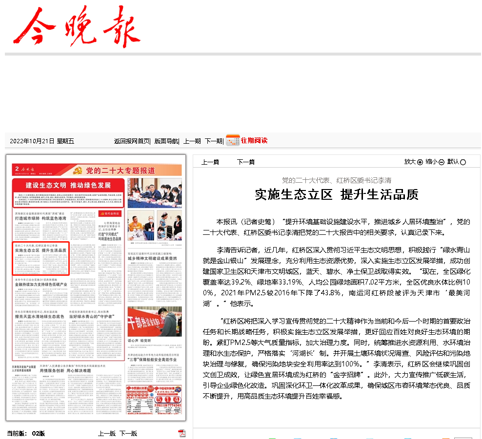Click the first share icon below the article

tap(272, 437)
